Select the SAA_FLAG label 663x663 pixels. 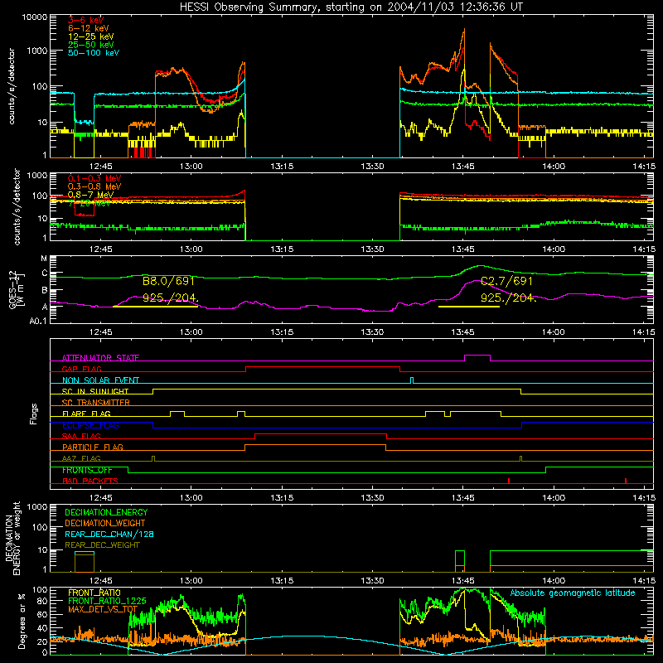[x=81, y=436]
